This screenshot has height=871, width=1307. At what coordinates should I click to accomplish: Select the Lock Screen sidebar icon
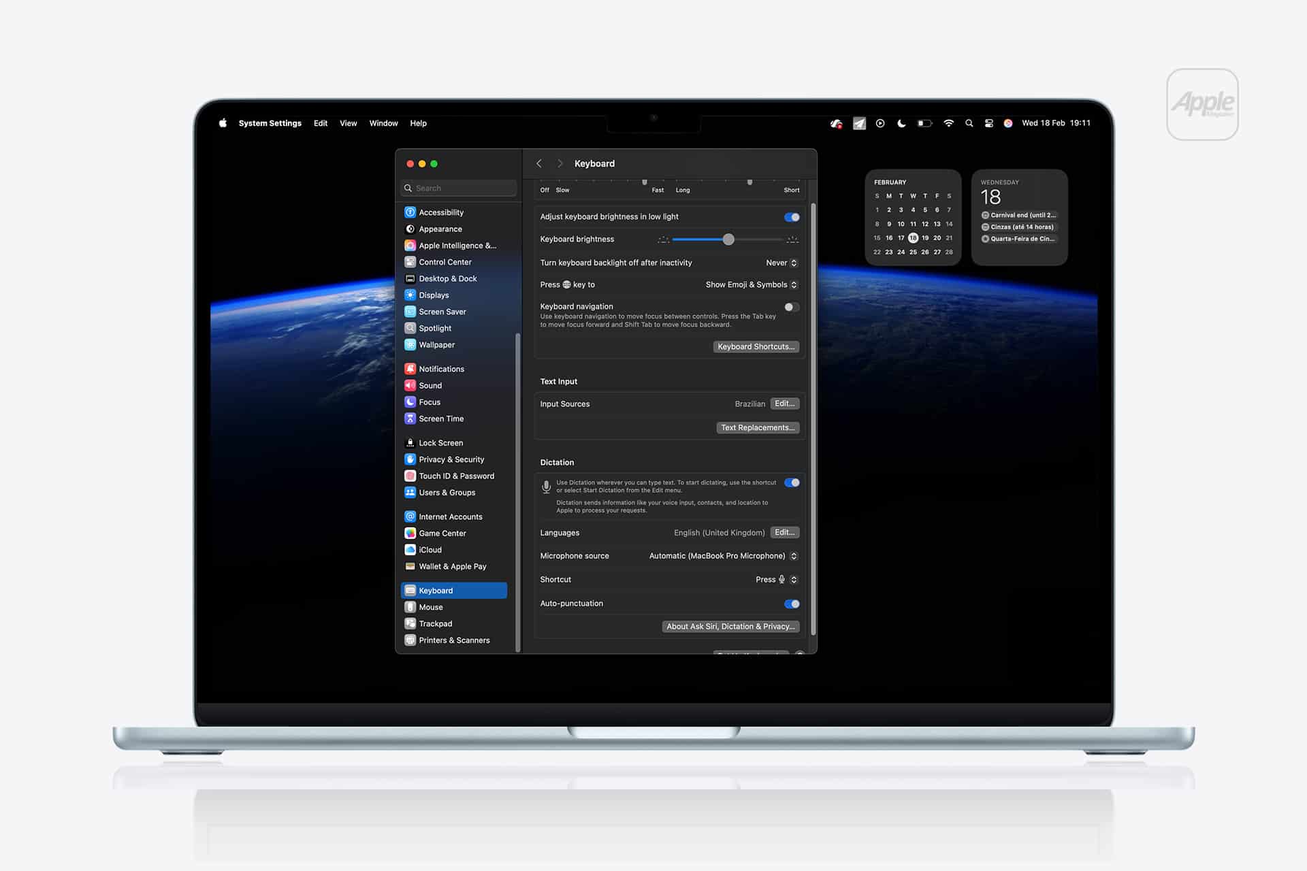[410, 443]
